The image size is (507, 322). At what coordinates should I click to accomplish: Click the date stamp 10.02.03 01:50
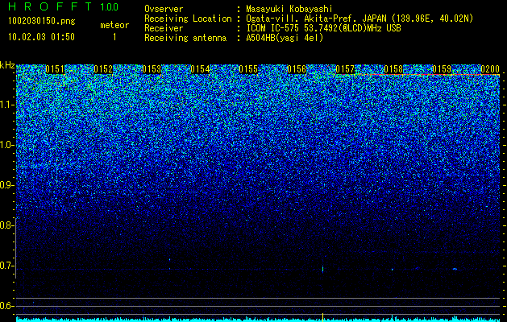coord(41,37)
